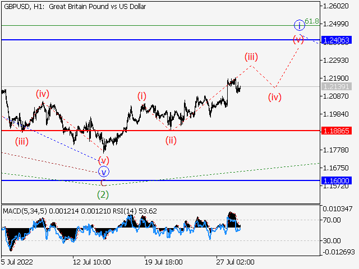Select the blue circled v wave label
This screenshot has height=269, width=359.
[x=104, y=171]
